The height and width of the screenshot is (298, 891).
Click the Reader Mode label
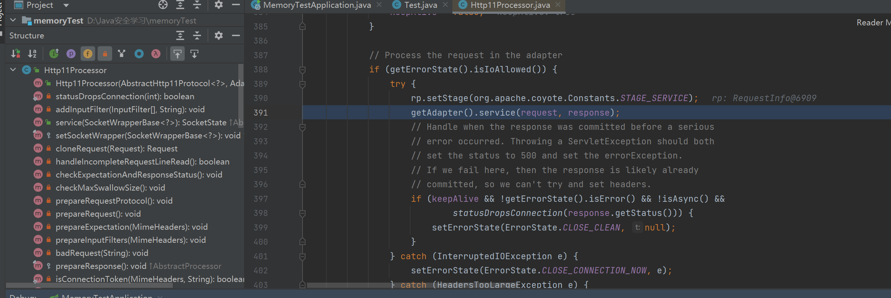(873, 22)
